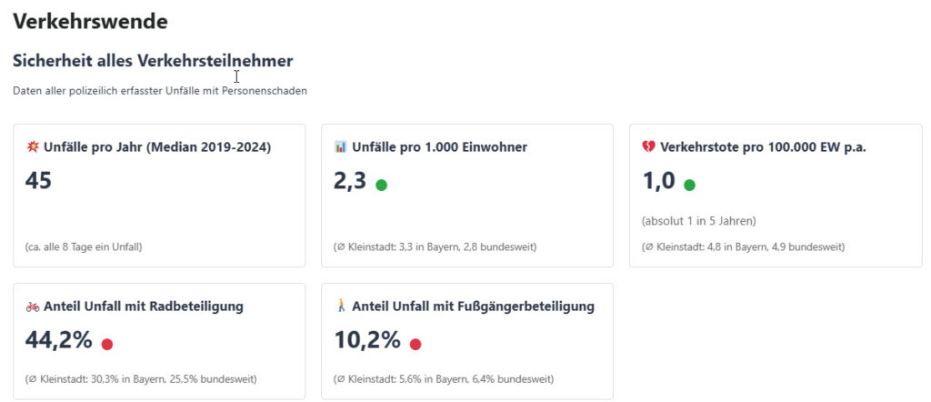Click the "Daten aller polizeilich erfasster Unfälle" description
The width and height of the screenshot is (931, 402).
pyautogui.click(x=160, y=91)
